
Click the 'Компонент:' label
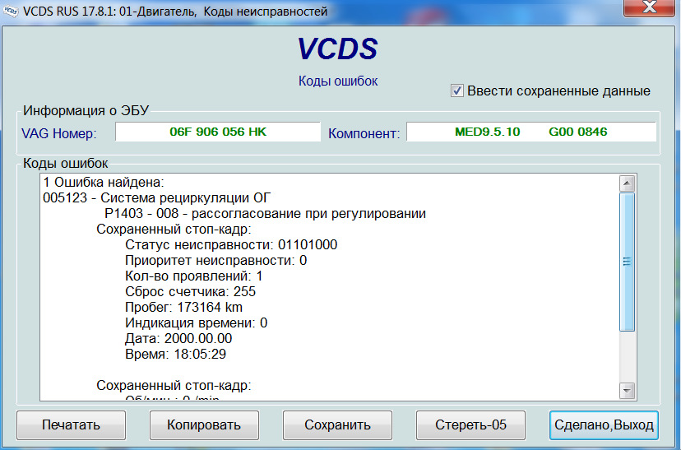[364, 133]
